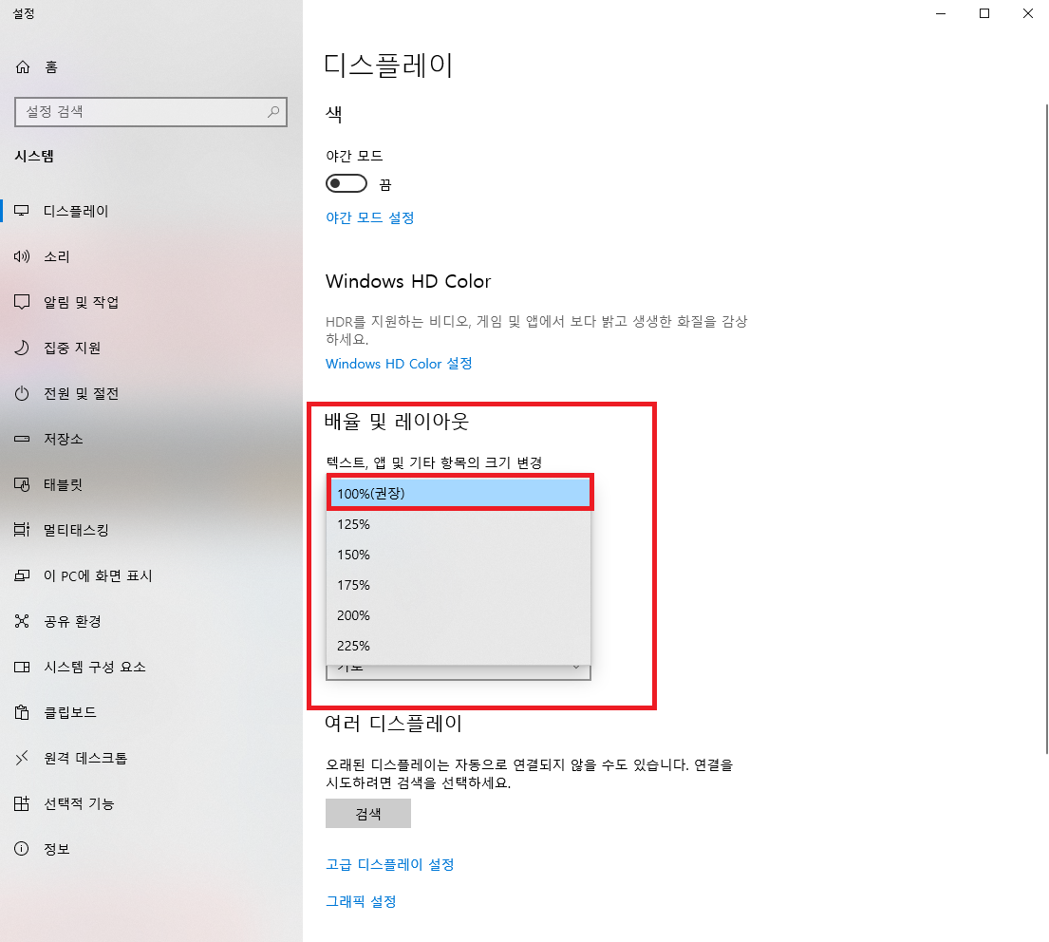Viewport: 1049px width, 942px height.
Task: Click the settings search field (설정 검색)
Action: (x=142, y=112)
